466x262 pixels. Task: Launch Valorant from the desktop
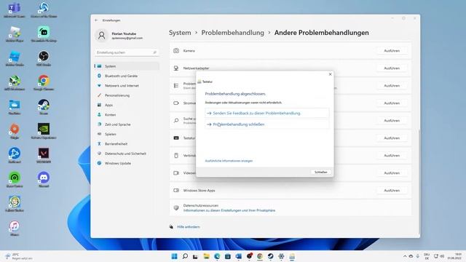[x=44, y=156]
